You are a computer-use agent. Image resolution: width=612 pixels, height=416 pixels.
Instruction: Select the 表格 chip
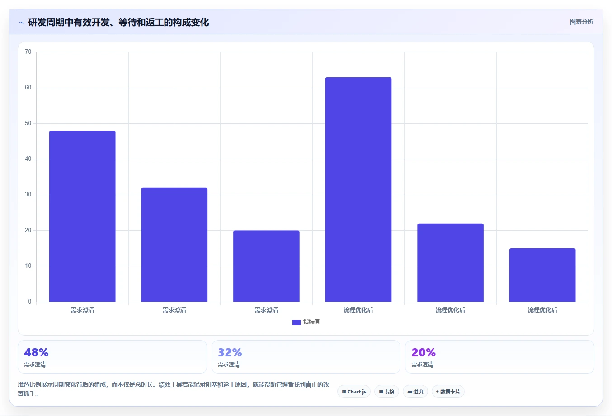pos(386,392)
